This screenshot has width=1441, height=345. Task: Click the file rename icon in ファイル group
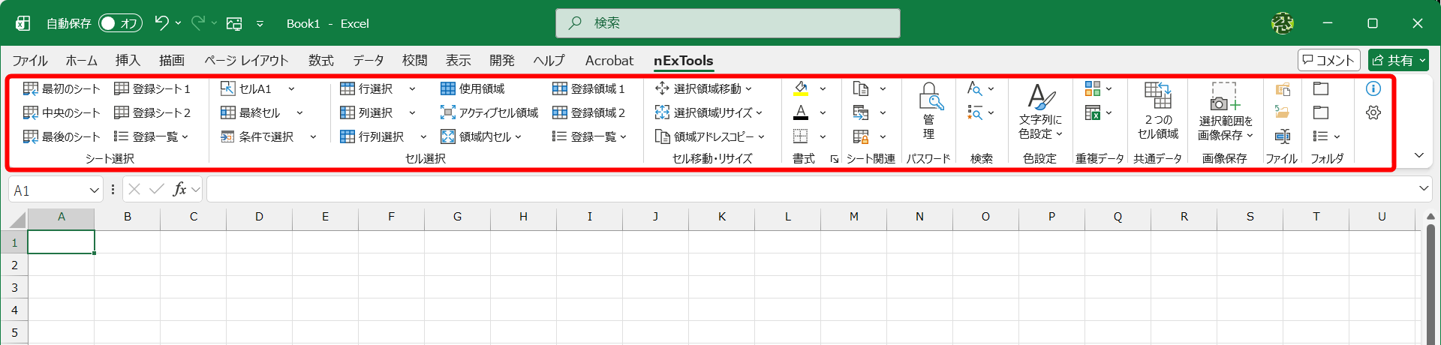[x=1283, y=136]
